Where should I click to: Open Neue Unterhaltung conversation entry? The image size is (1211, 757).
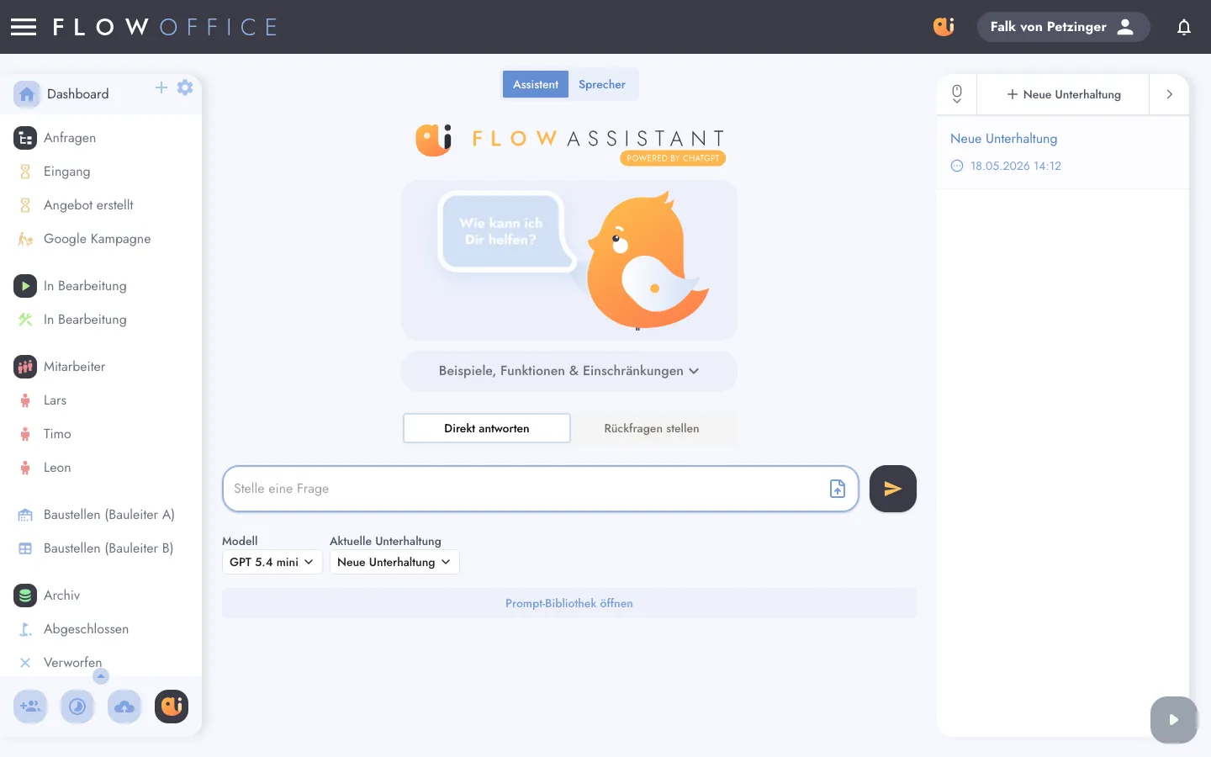click(x=1063, y=152)
